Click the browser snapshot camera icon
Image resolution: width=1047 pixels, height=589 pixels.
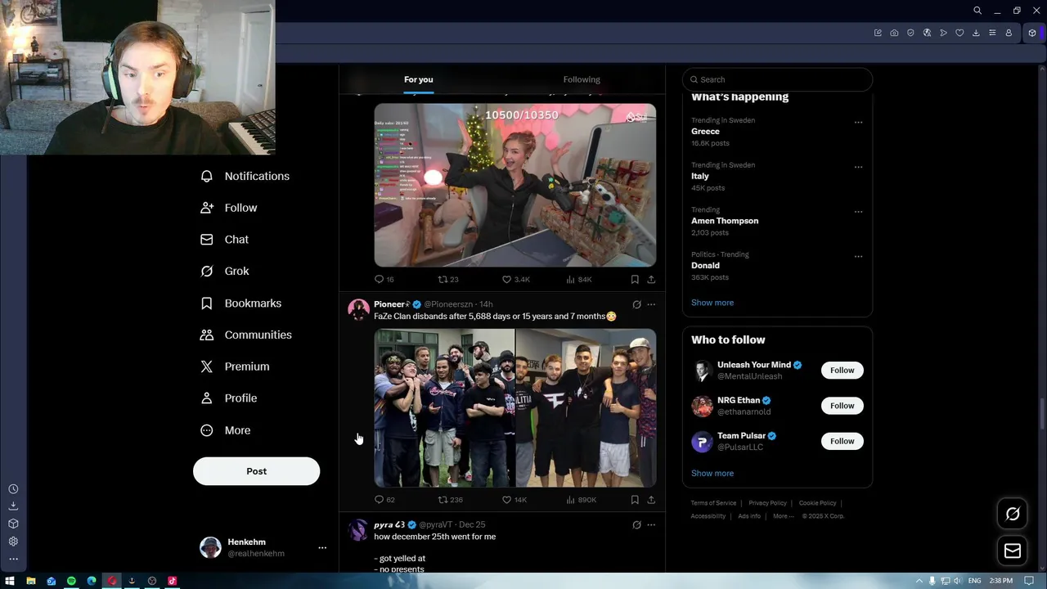click(x=894, y=33)
